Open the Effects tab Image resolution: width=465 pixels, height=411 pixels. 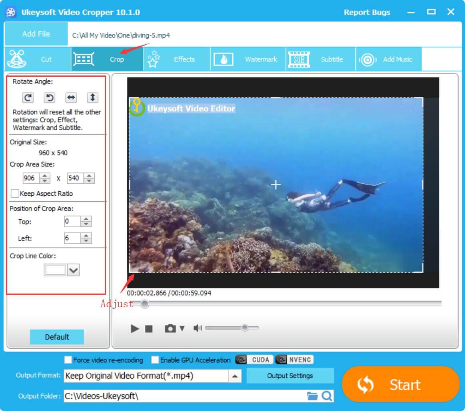click(x=177, y=59)
